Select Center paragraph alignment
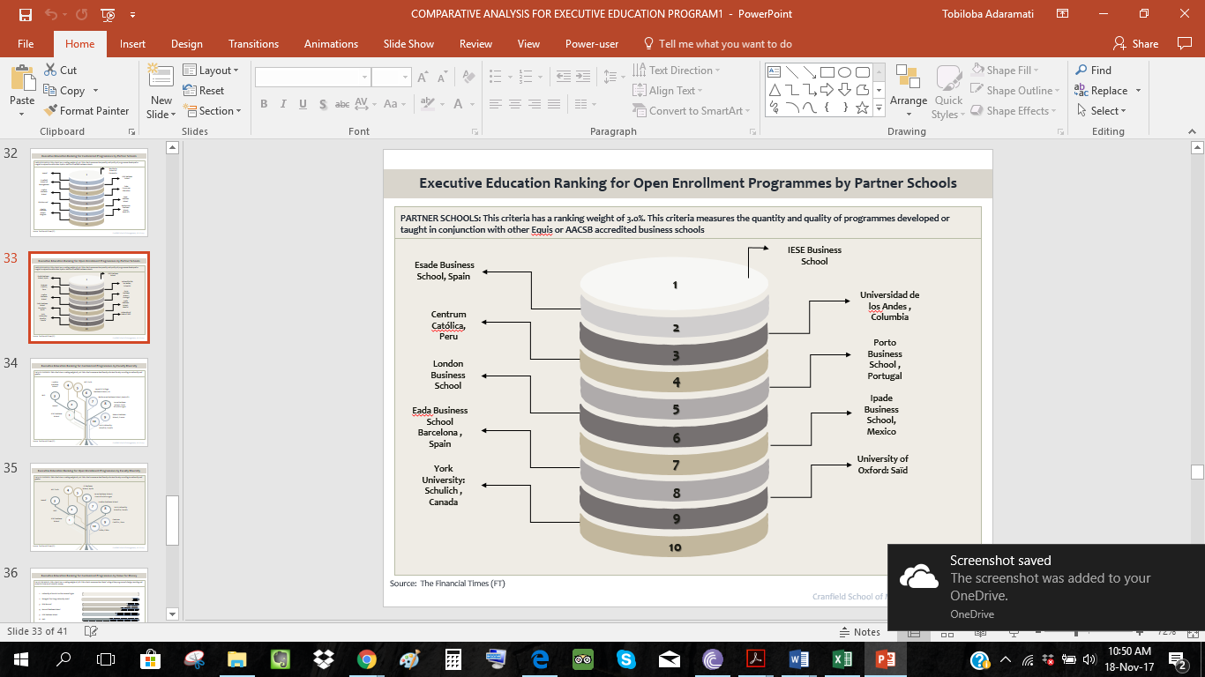The image size is (1205, 677). 515,104
